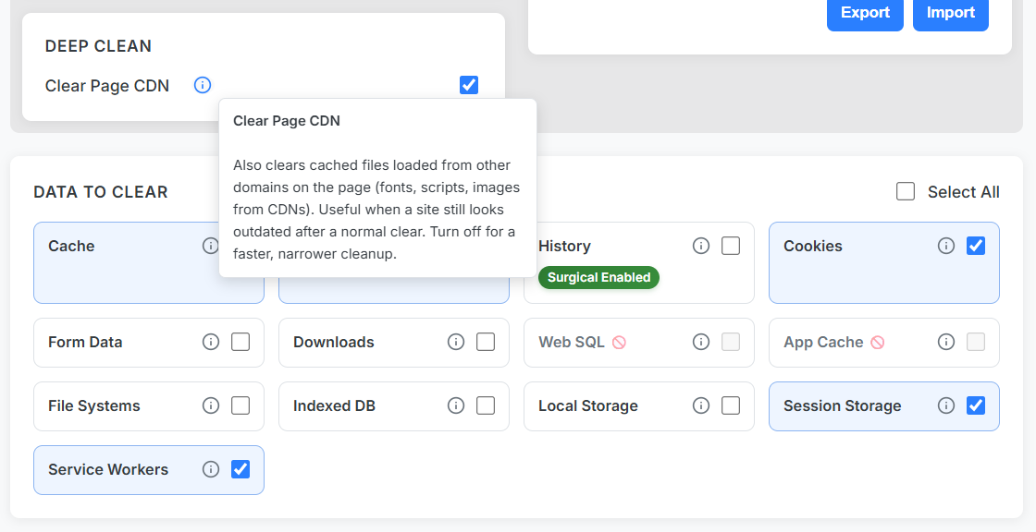This screenshot has width=1036, height=532.
Task: Click the Web SQL label
Action: [x=572, y=342]
